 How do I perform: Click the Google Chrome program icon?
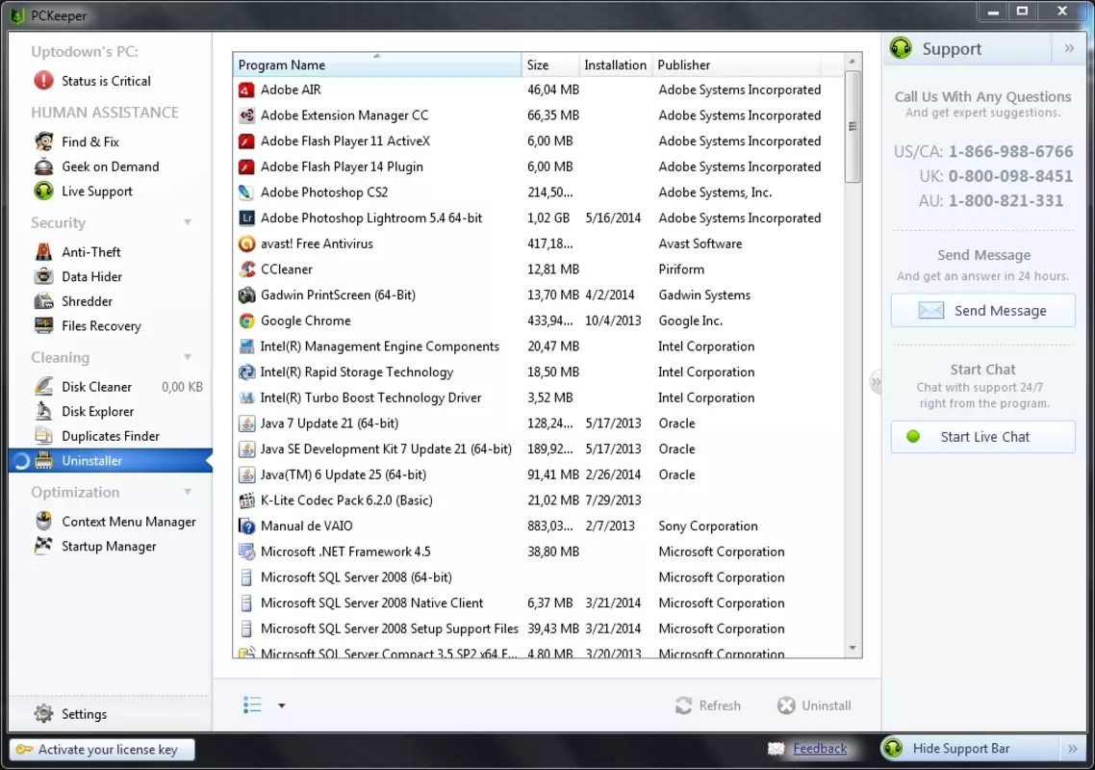point(246,321)
